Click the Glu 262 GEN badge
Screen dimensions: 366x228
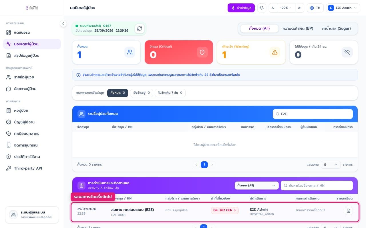[225, 210]
